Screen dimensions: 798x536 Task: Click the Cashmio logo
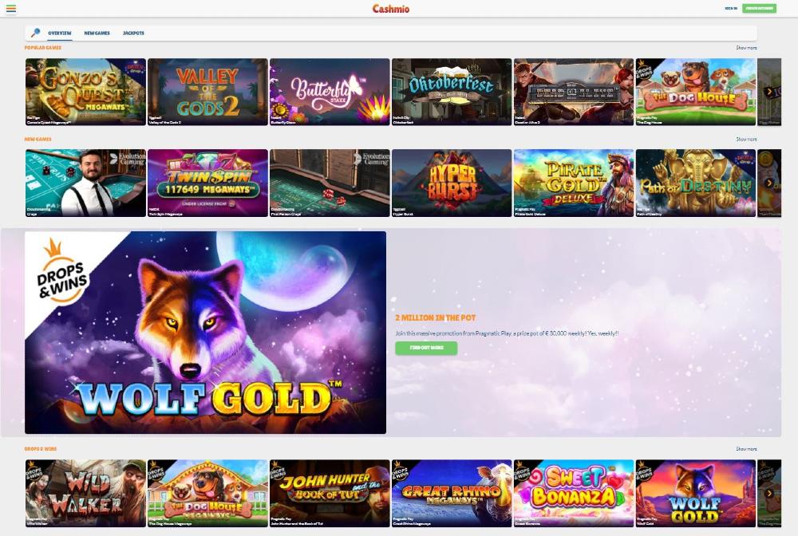[391, 9]
